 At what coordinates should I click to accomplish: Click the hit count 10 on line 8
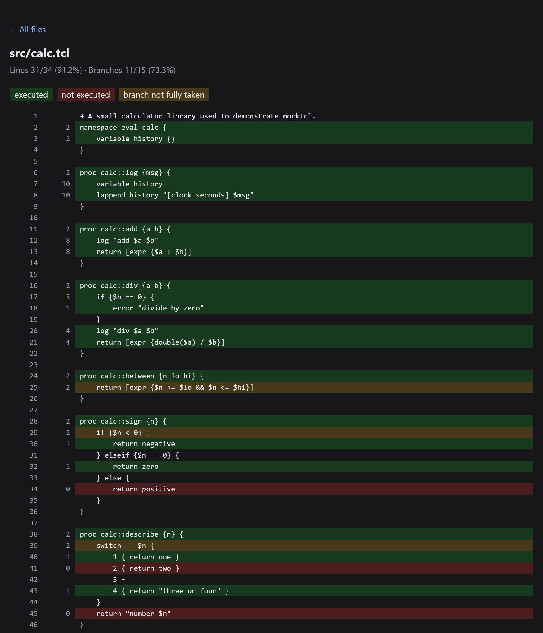pyautogui.click(x=66, y=195)
